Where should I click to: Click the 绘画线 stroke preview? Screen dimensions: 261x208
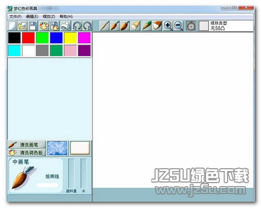click(x=47, y=185)
